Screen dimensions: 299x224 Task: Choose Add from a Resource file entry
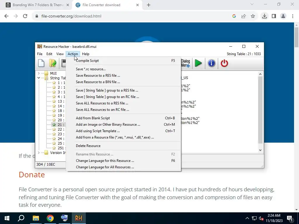pos(124,137)
